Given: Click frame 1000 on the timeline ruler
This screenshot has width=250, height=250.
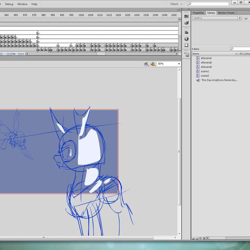Looking at the screenshot, I should (x=81, y=15).
